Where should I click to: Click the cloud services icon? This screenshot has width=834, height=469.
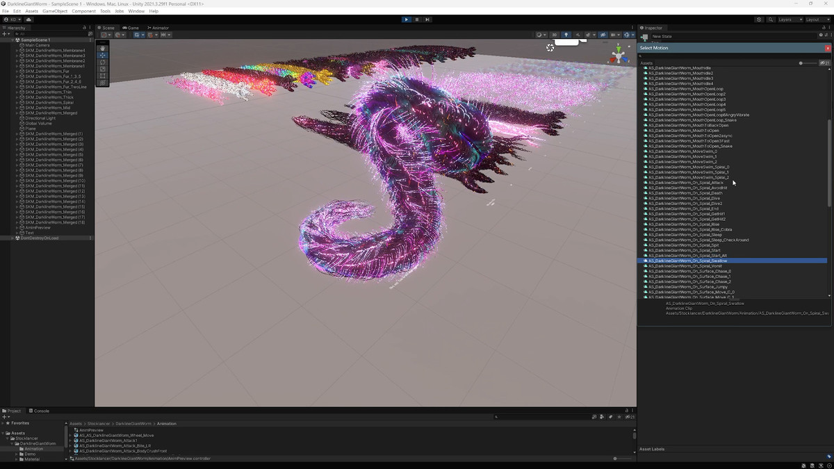tap(29, 19)
